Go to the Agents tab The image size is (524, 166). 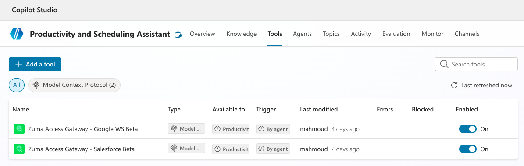pyautogui.click(x=303, y=34)
